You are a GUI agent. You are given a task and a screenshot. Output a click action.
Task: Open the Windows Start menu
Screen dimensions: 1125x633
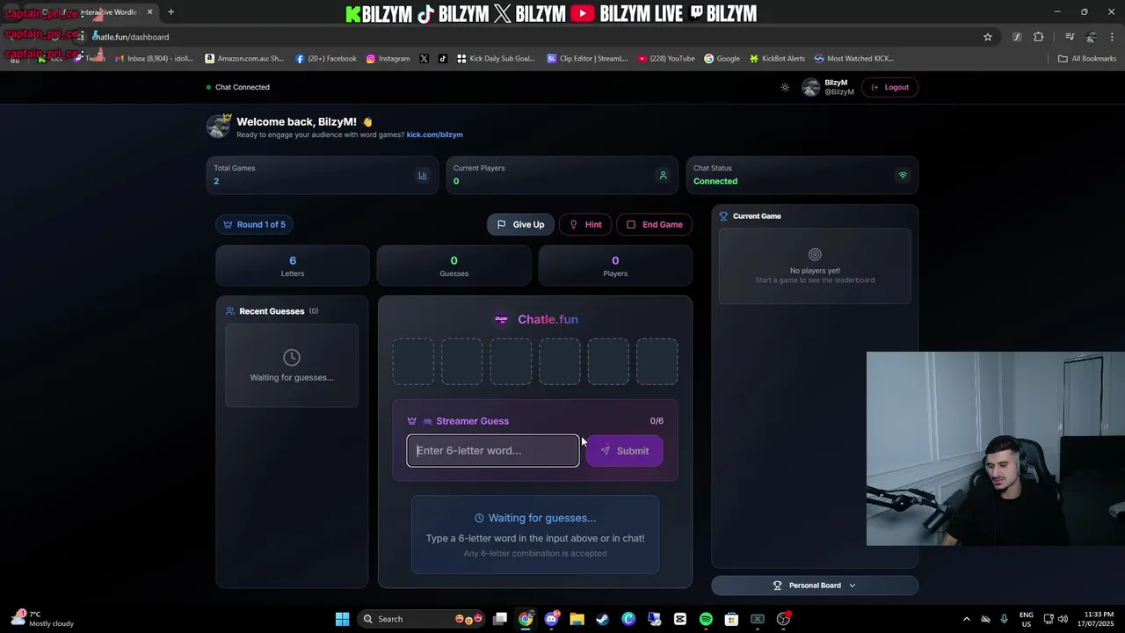[342, 619]
